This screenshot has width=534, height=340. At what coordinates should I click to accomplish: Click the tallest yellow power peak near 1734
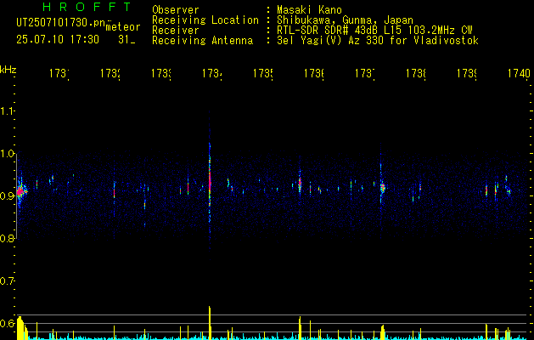pyautogui.click(x=210, y=322)
